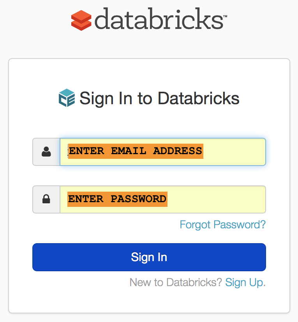This screenshot has height=322, width=298.
Task: Click the highlighted ENTER EMAIL ADDRESS text
Action: (x=136, y=151)
